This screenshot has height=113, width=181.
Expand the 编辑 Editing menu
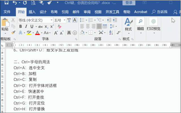141,26
